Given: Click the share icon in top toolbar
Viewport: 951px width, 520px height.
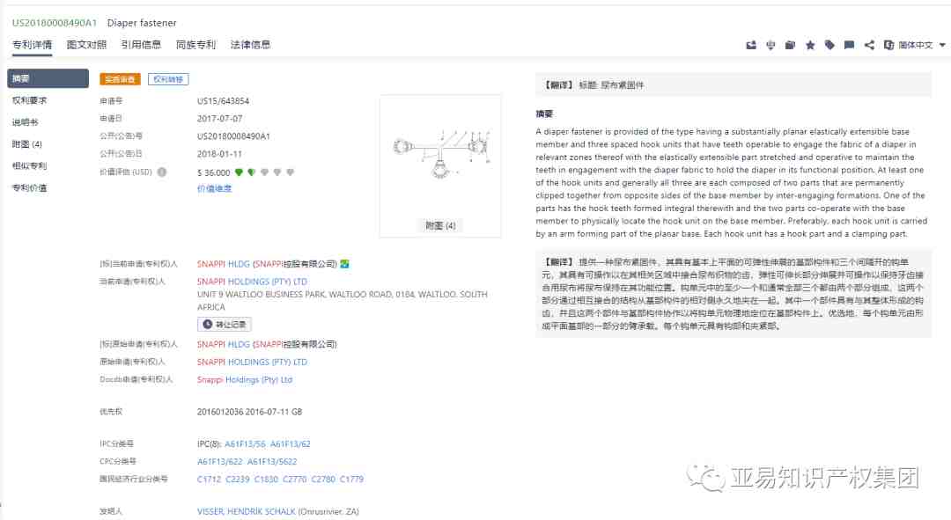Looking at the screenshot, I should click(x=869, y=45).
